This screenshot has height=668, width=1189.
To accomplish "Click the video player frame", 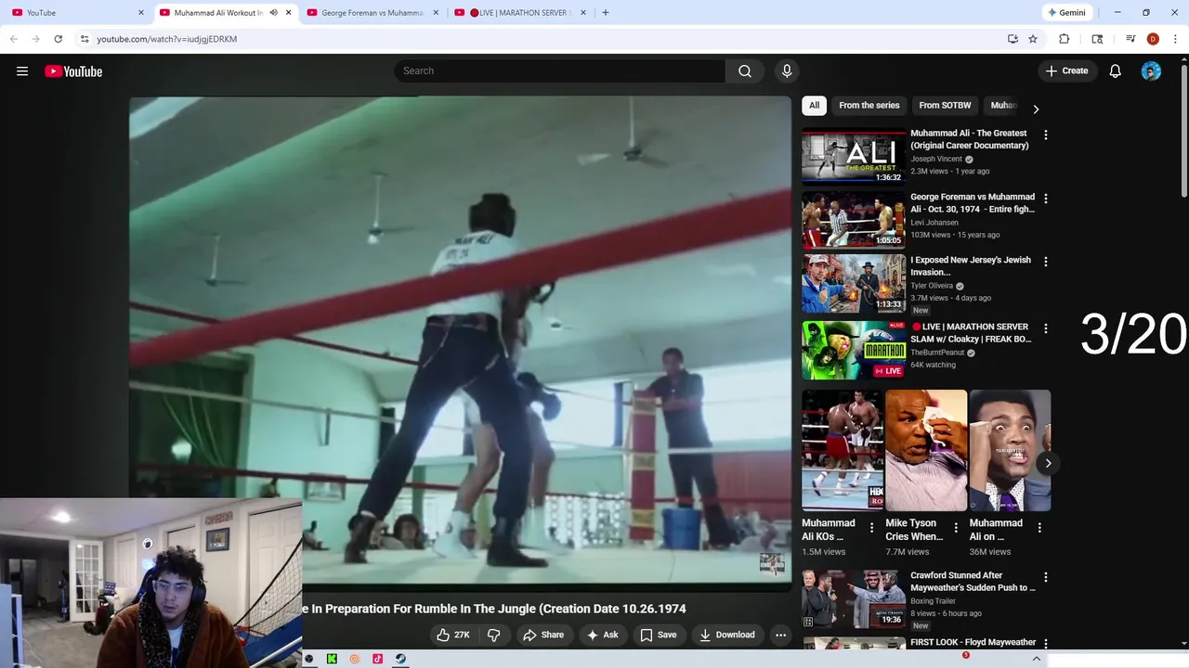I will coord(460,343).
